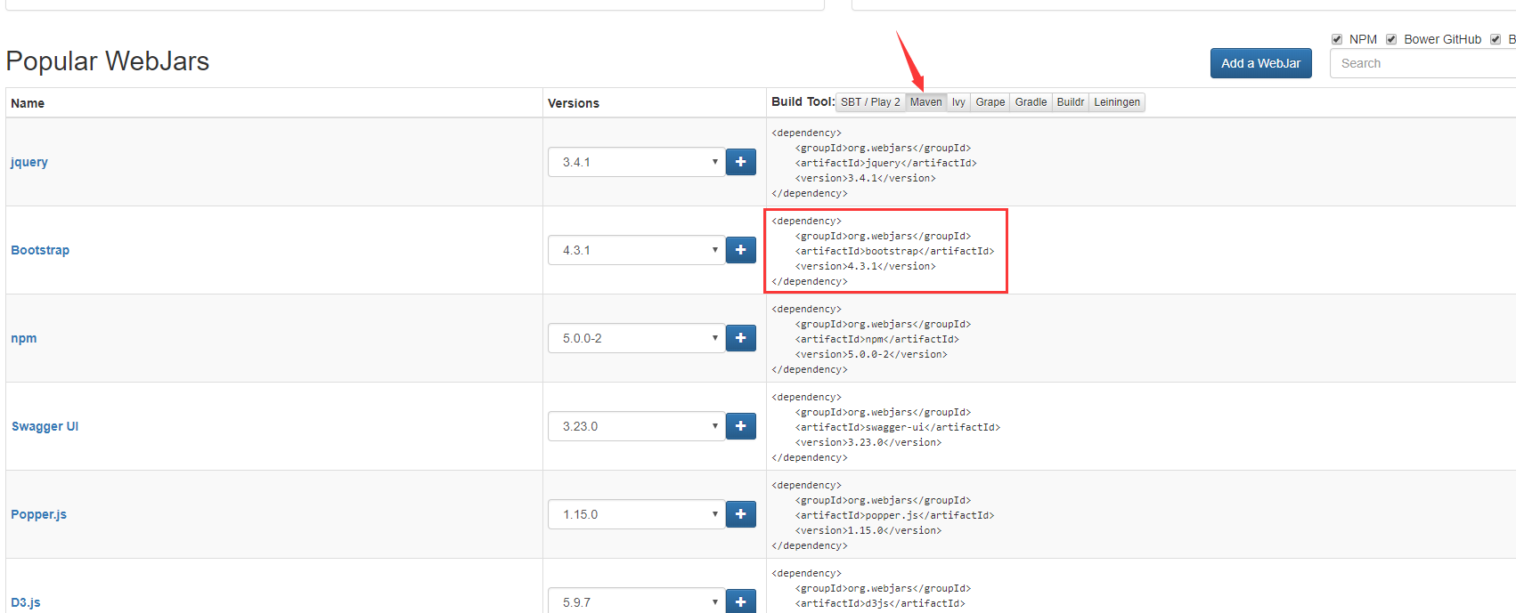The height and width of the screenshot is (613, 1516).
Task: Select the Maven build tool tab
Action: tap(925, 102)
